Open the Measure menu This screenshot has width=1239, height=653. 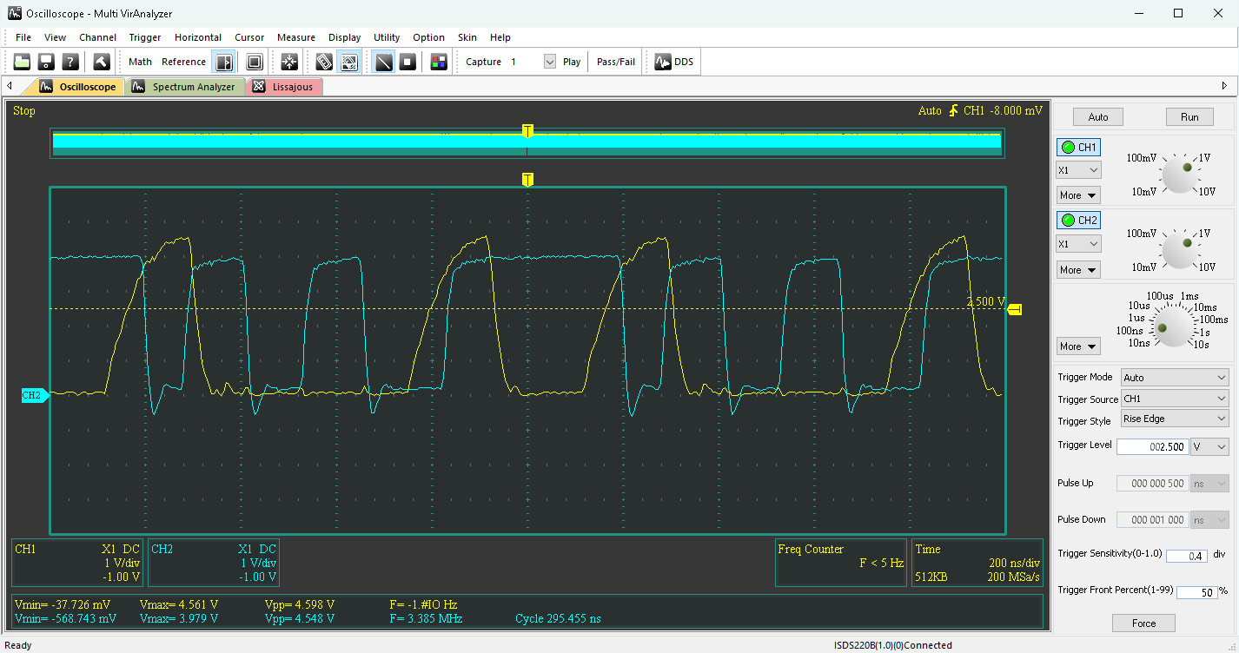point(296,37)
